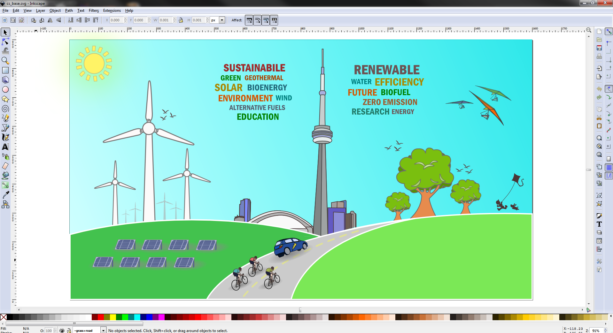Toggle Snap nodes or handles button

click(x=609, y=89)
